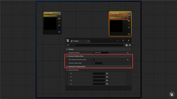Viewport: 177px width, 99px height.
Task: Click the Primitive Data Index value field
Action: tap(97, 63)
